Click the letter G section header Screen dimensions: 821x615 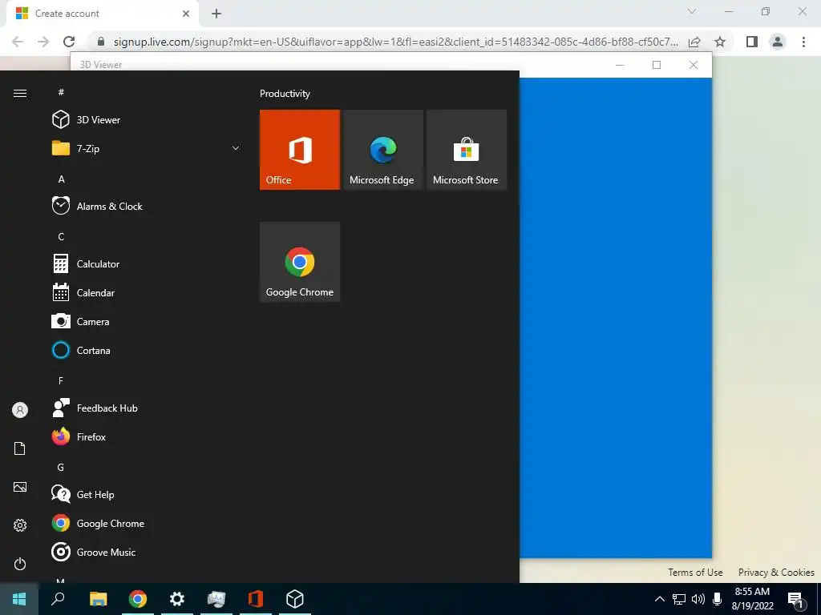61,467
